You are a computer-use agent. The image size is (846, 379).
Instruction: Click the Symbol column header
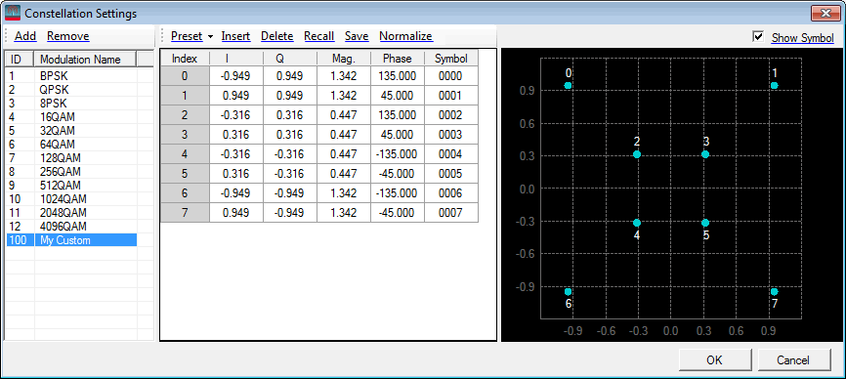[451, 59]
